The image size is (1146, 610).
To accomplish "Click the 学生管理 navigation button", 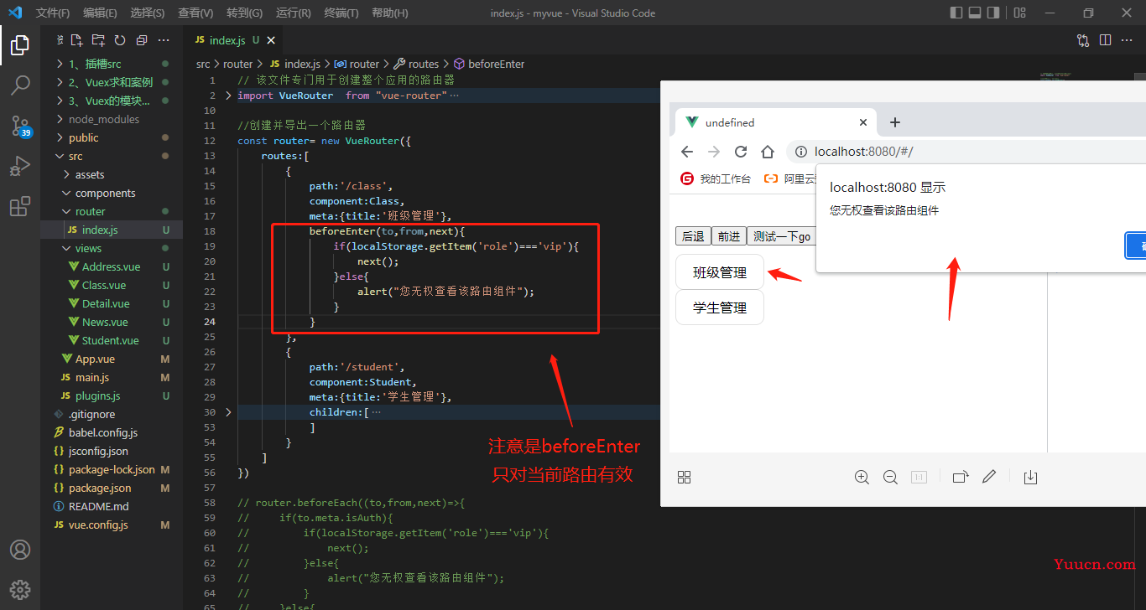I will pyautogui.click(x=720, y=308).
